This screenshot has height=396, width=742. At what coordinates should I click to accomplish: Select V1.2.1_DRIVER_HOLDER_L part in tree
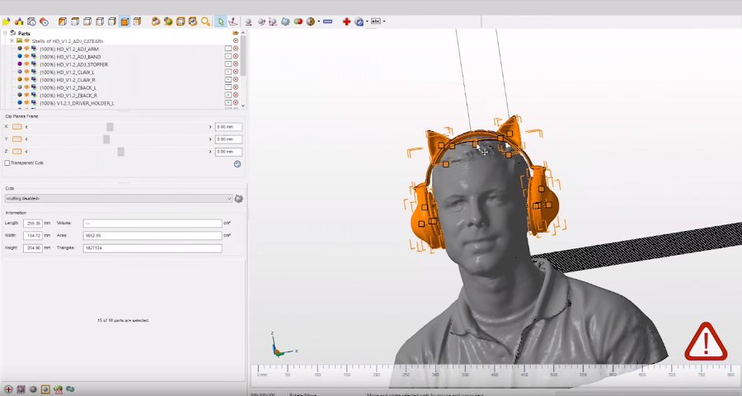[x=77, y=103]
